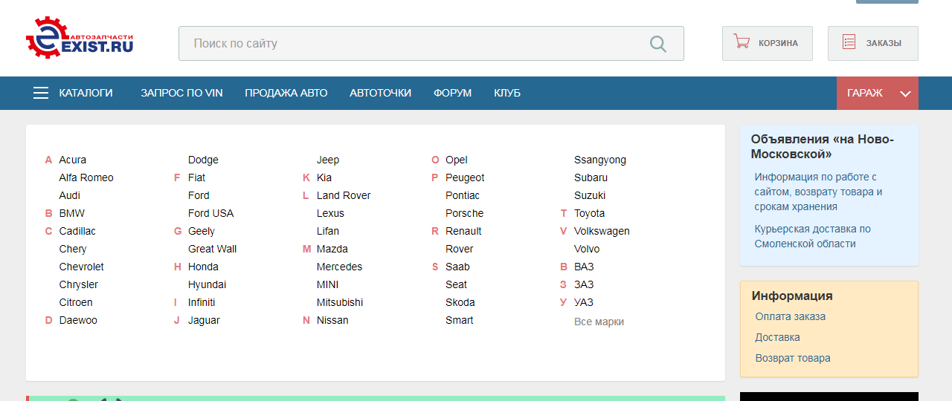The image size is (952, 401).
Task: Choose the ВАЗ brand
Action: pyautogui.click(x=584, y=267)
